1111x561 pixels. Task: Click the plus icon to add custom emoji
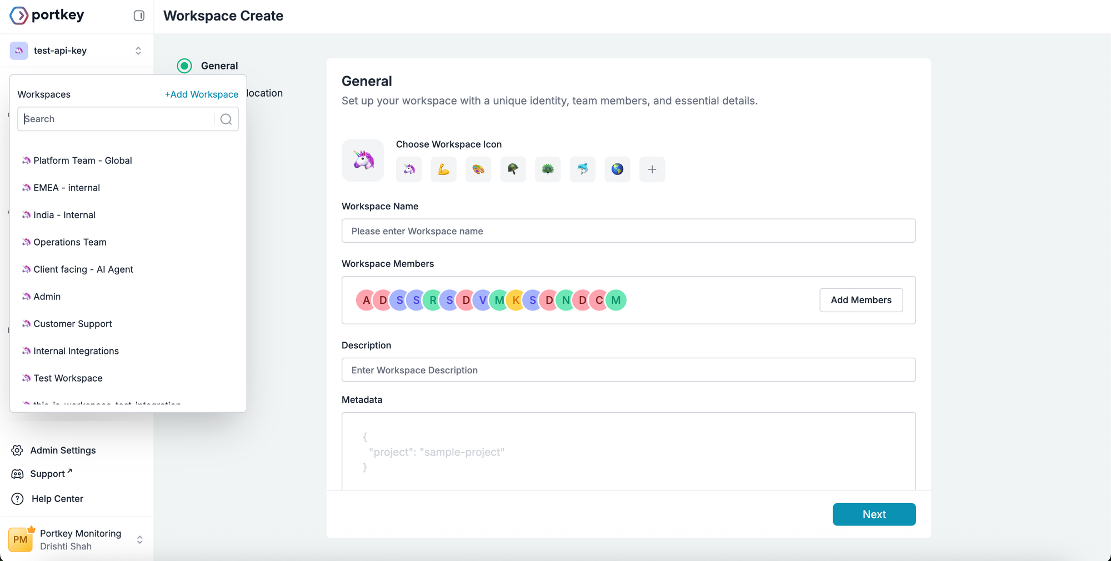pos(652,169)
